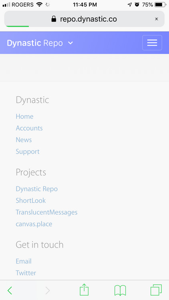Visit the canvas.place link
The width and height of the screenshot is (169, 300).
[34, 224]
